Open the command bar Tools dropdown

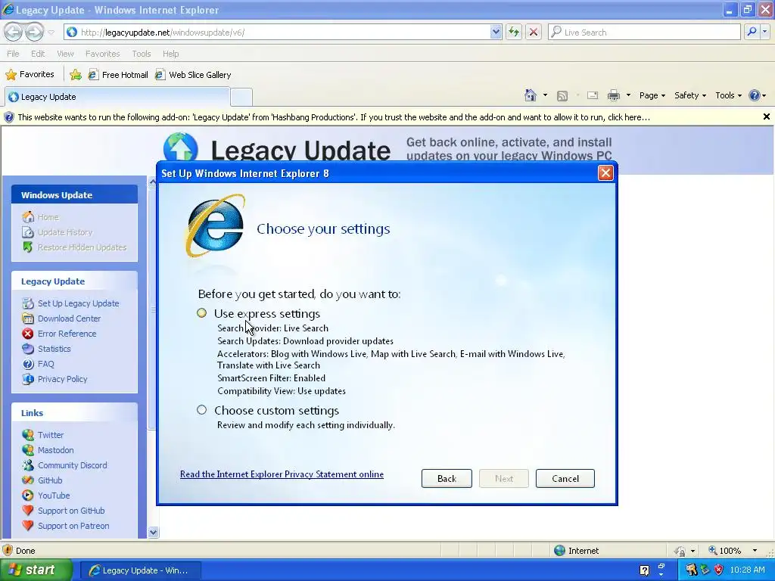click(x=729, y=95)
